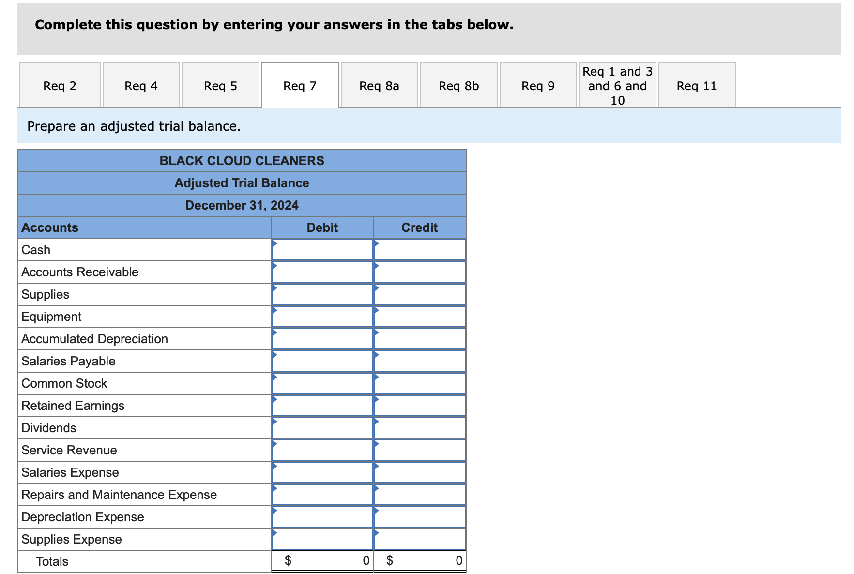Open the Req 1 and 3 and 6 and 10 tab
This screenshot has height=574, width=854.
(617, 85)
